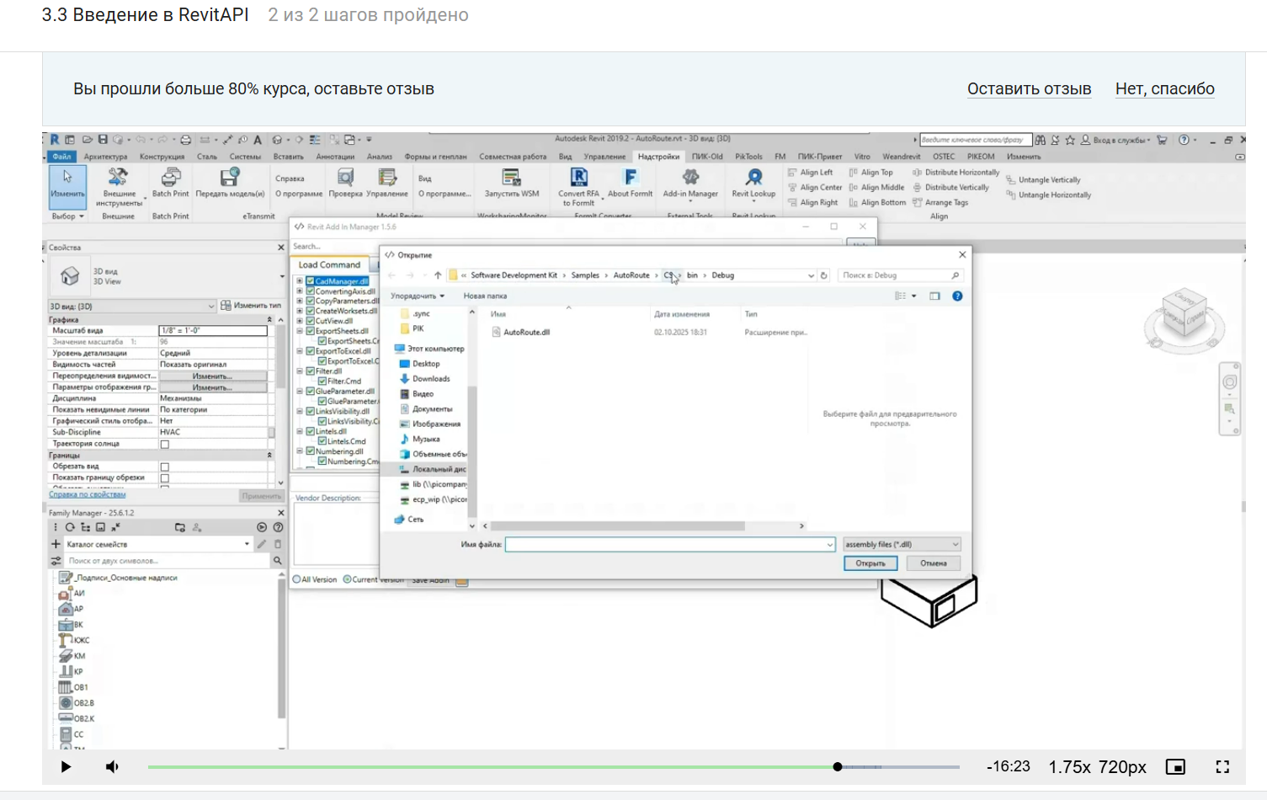The width and height of the screenshot is (1267, 800).
Task: Select the All Version radio button
Action: click(x=297, y=579)
